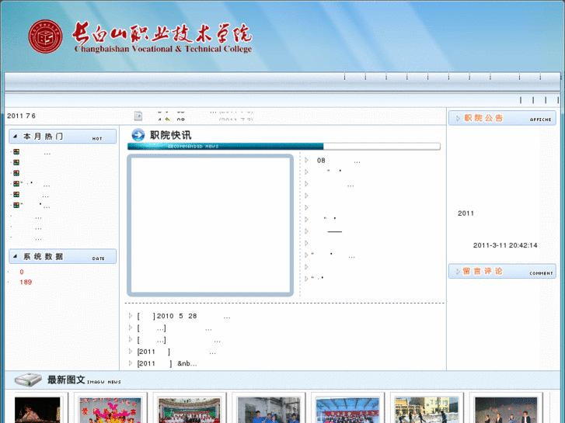Open the snowy outdoor activity thumbnail

(x=427, y=411)
